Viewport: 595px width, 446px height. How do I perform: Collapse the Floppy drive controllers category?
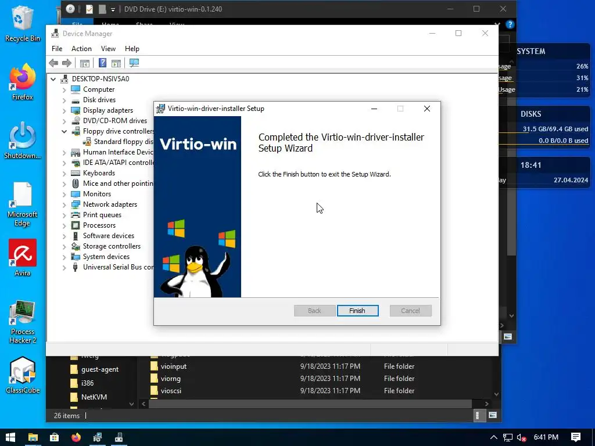tap(64, 131)
